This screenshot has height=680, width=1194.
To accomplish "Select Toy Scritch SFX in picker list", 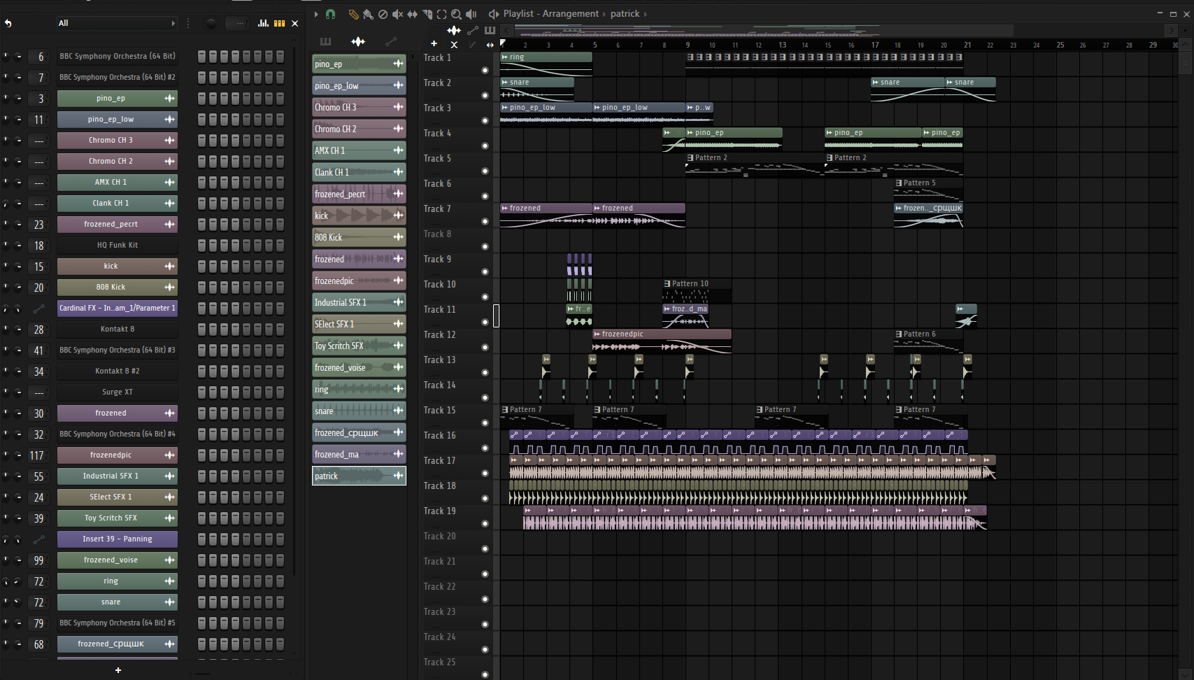I will coord(359,346).
